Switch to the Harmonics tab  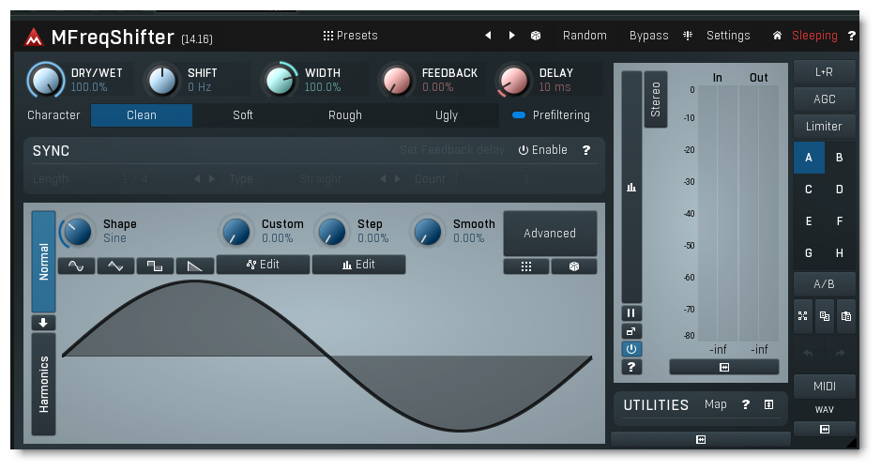[x=43, y=385]
